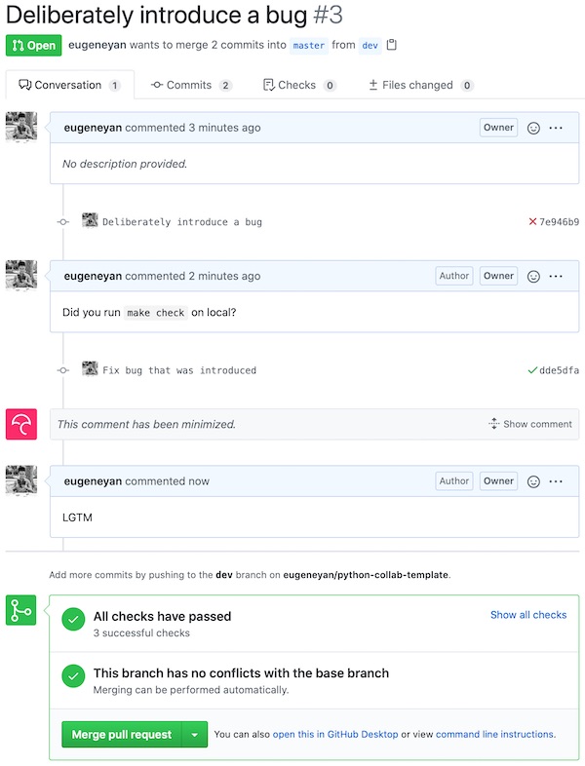The width and height of the screenshot is (585, 766).
Task: Go to the Checks tab
Action: 298,86
